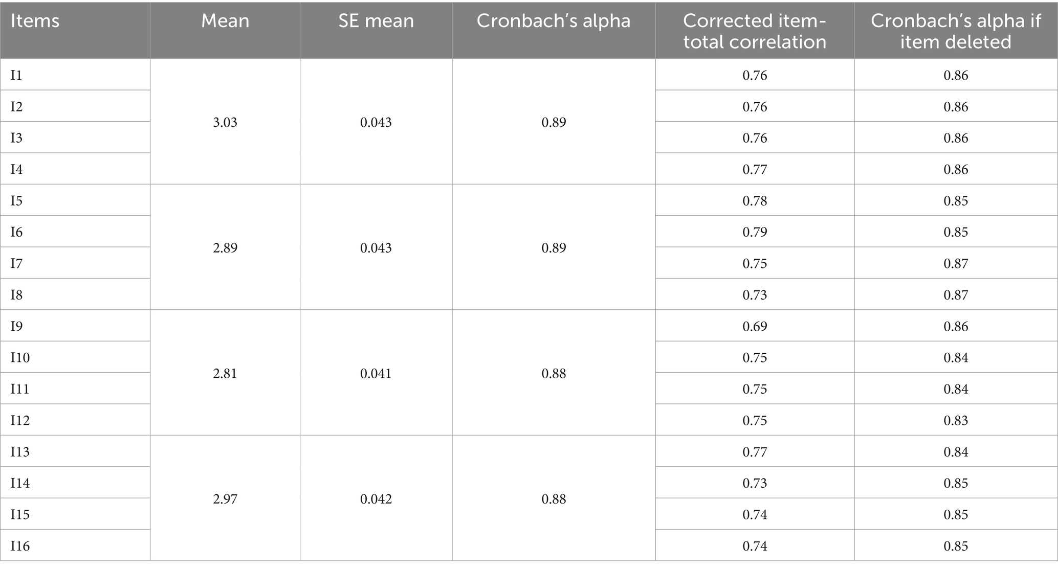Select the item label I16
The width and height of the screenshot is (1058, 570).
point(20,546)
